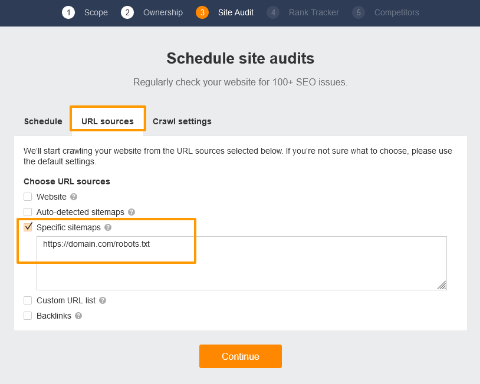Viewport: 480px width, 384px height.
Task: Click the Competitors step circle
Action: click(x=359, y=12)
